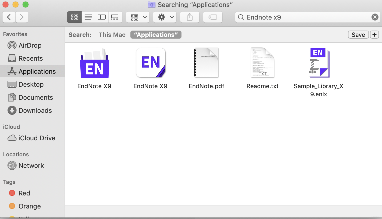
Task: Open iCloud Drive in the sidebar
Action: pyautogui.click(x=32, y=138)
